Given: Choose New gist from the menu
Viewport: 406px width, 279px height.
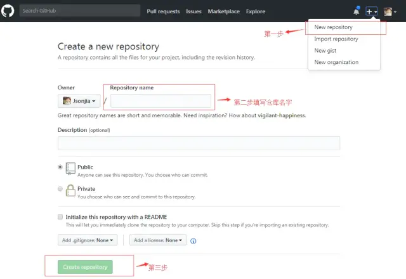Looking at the screenshot, I should [325, 51].
